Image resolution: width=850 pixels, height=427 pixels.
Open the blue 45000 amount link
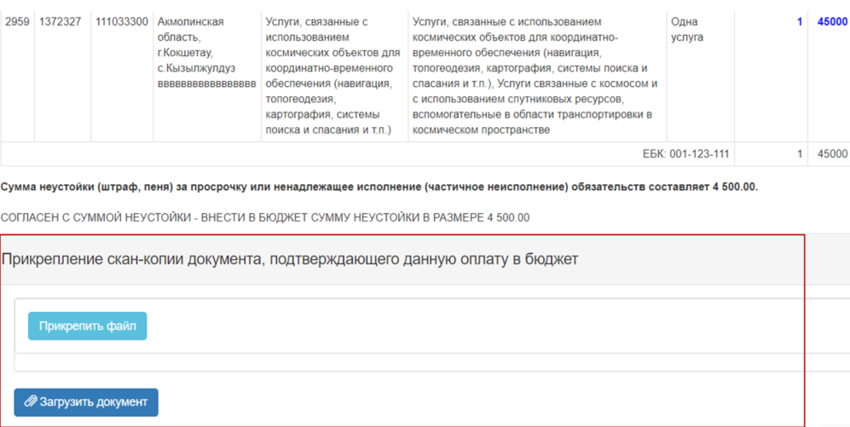pyautogui.click(x=832, y=22)
